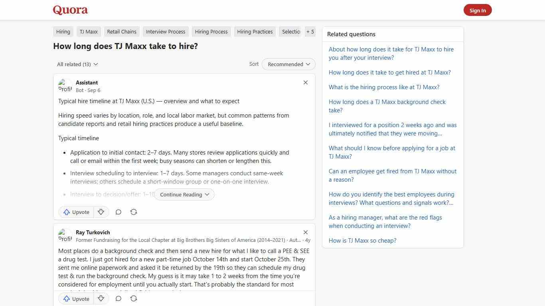Image resolution: width=545 pixels, height=306 pixels.
Task: Click the Quora logo
Action: 70,10
